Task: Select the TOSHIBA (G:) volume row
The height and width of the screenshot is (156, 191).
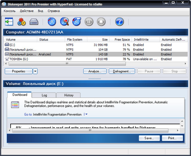Action: (x=95, y=59)
